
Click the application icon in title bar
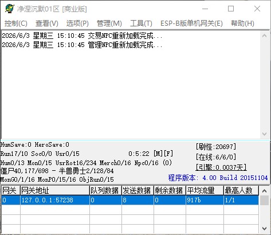[9, 9]
